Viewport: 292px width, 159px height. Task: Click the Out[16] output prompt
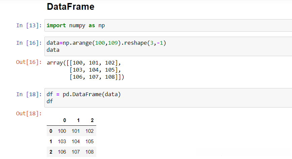29,63
